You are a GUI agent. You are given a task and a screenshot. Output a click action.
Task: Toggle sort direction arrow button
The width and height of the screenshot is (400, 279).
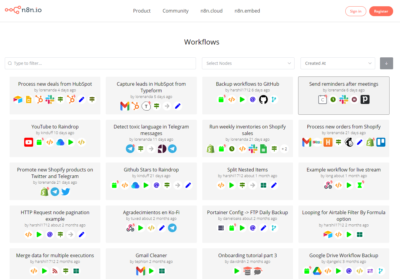click(x=386, y=63)
